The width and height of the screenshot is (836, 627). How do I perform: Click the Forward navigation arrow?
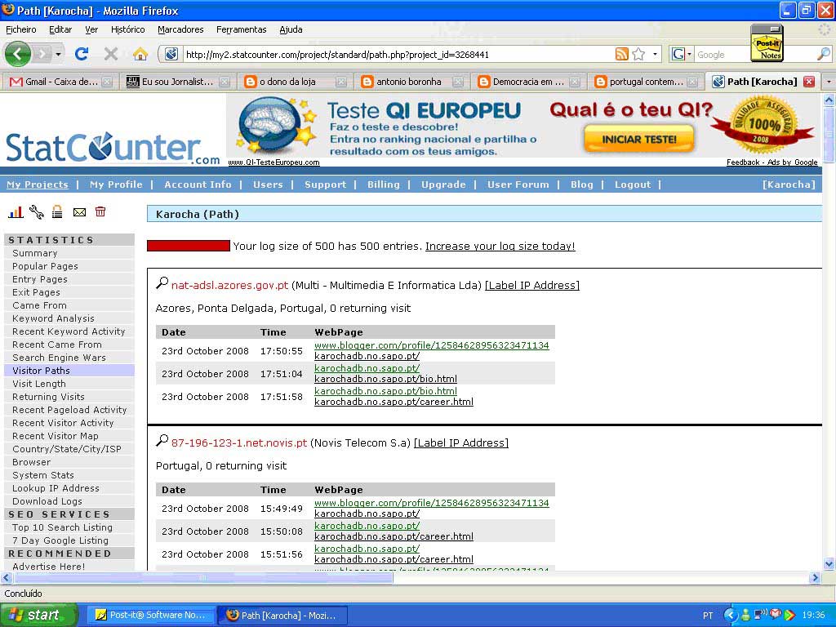tap(42, 54)
